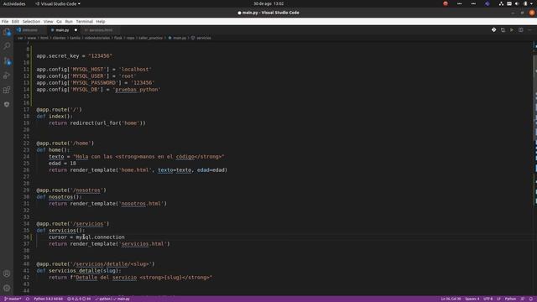Click the unsaved dot on main.py tab
This screenshot has height=302, width=537.
click(x=76, y=30)
